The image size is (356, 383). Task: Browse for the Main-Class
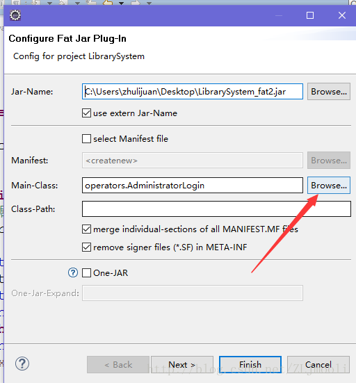329,186
